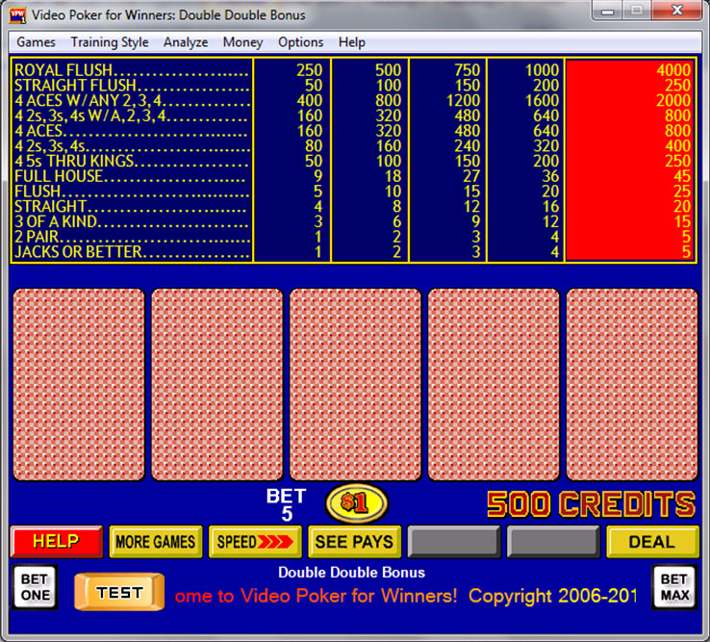Click the scrolling welcome message text
710x642 pixels.
[405, 596]
